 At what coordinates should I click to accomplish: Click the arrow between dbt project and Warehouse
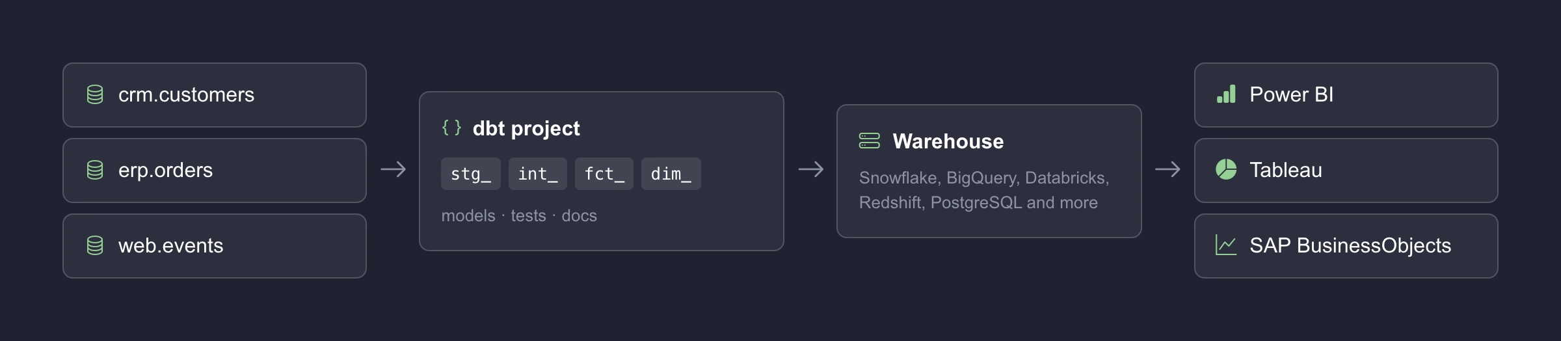[x=811, y=170]
